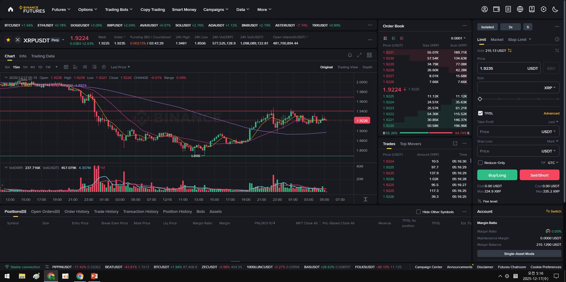Click the transfer arrows next to Avbl balance

(x=510, y=51)
